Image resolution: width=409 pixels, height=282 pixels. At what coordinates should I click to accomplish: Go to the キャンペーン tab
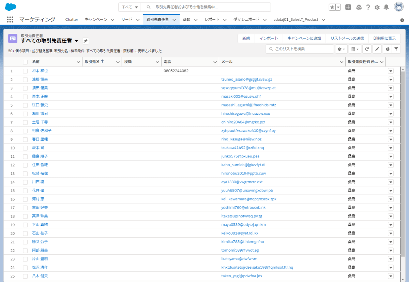(x=96, y=19)
